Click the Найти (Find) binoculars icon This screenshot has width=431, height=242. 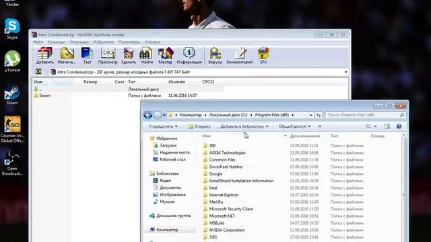pos(147,56)
